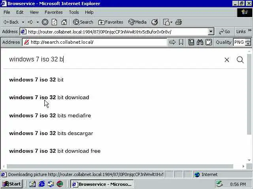Click the Browservice open bookmarks icon
This screenshot has width=253, height=189.
coord(191,42)
